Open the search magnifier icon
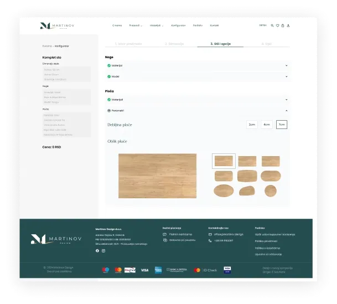The width and height of the screenshot is (337, 304). point(272,25)
